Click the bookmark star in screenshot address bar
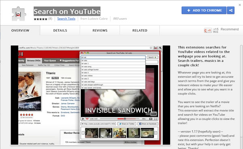Viewport: 243px width, 149px height. [151, 48]
